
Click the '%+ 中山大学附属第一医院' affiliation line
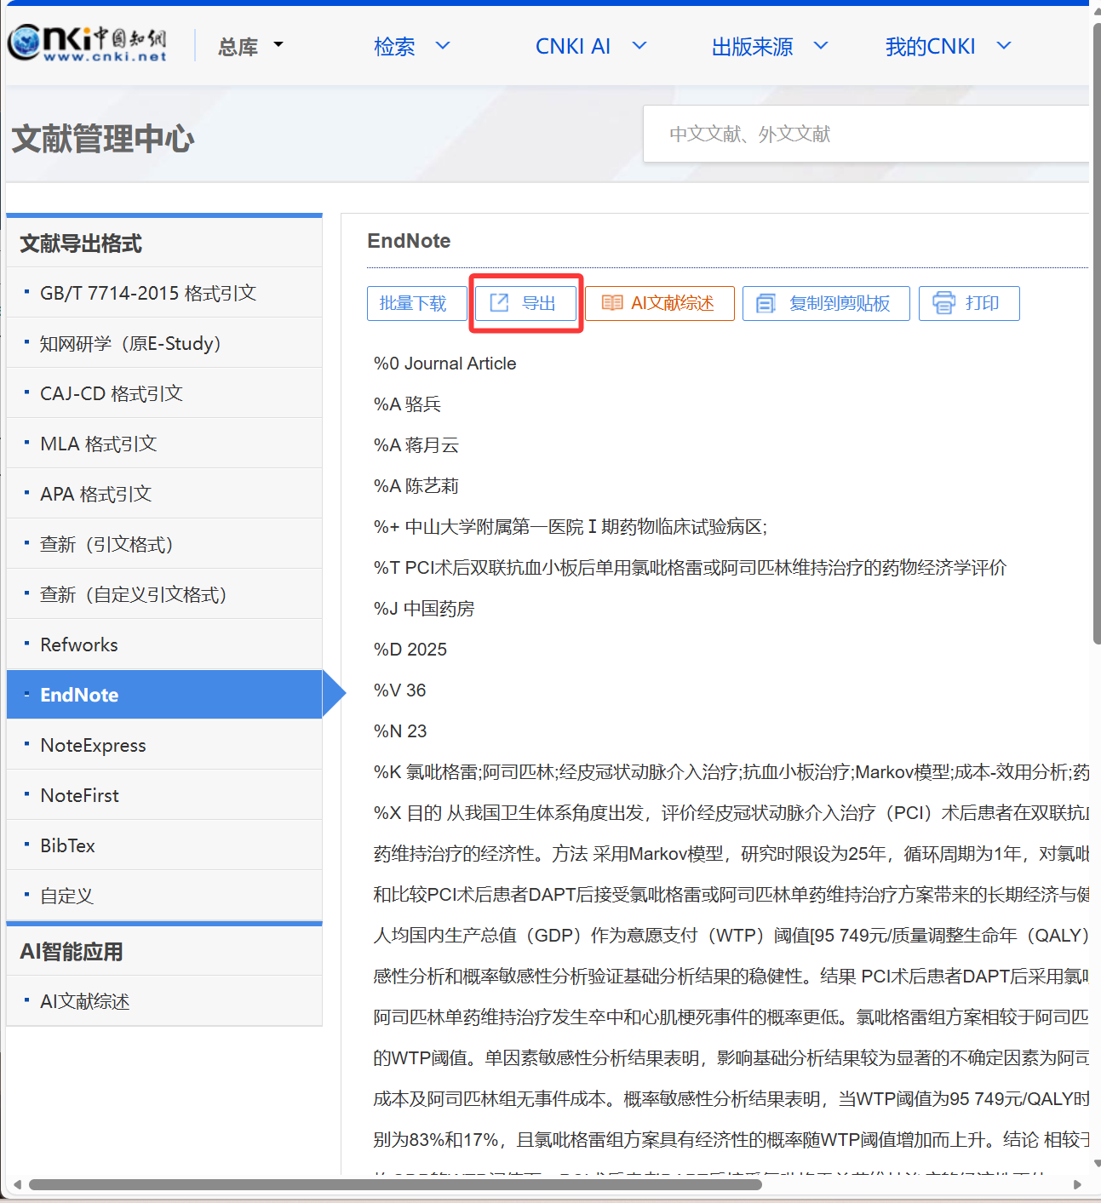coord(570,527)
